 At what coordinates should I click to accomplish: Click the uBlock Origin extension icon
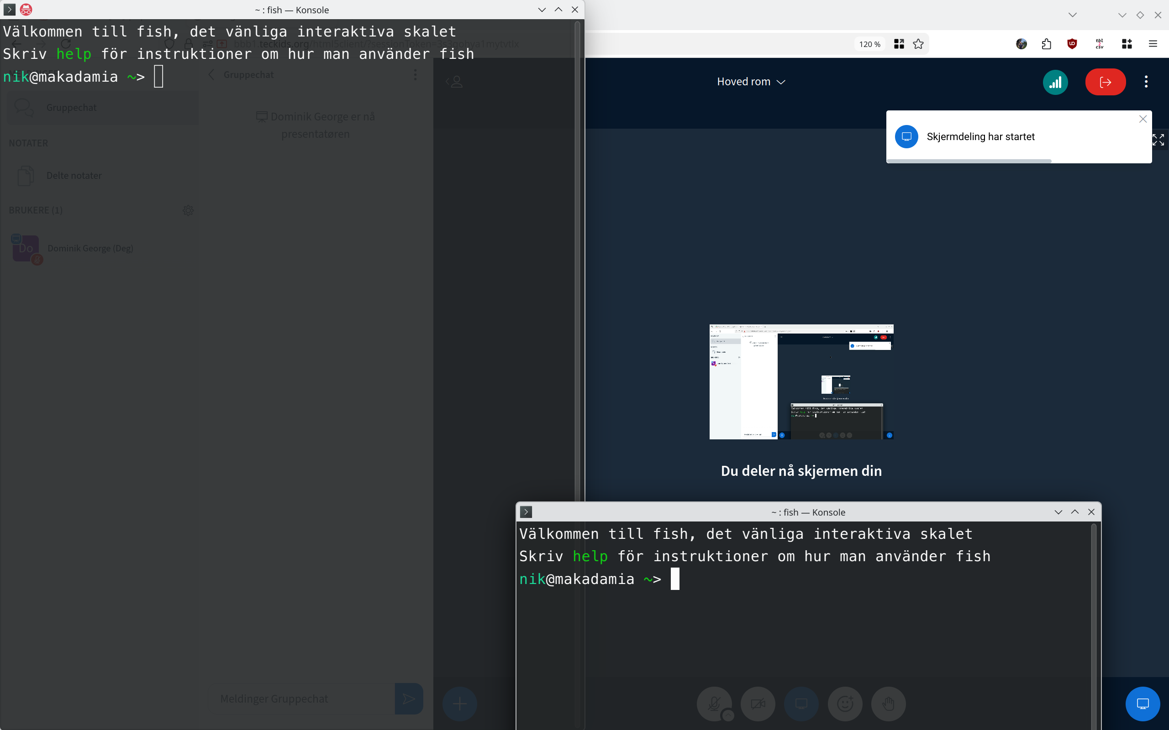[1072, 44]
